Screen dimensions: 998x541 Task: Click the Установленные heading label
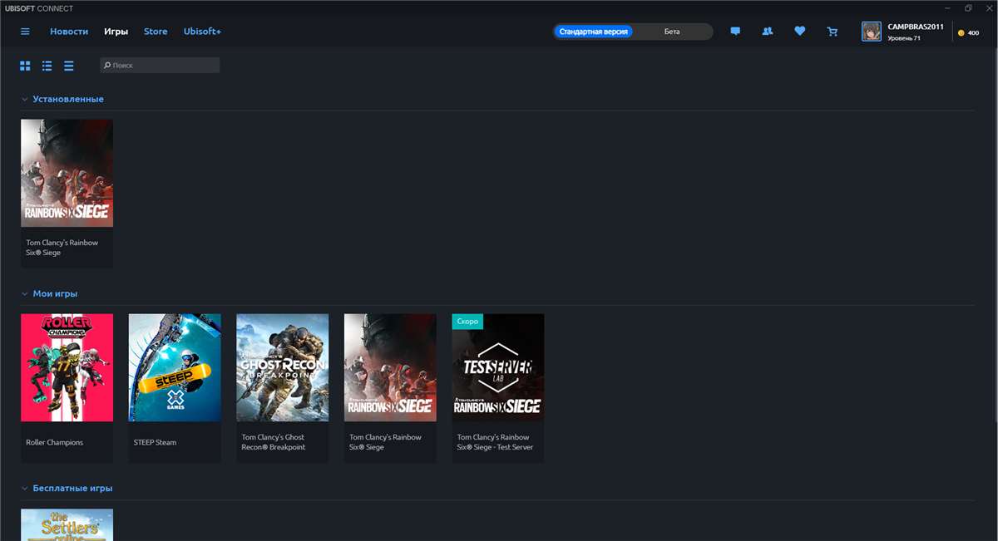[x=68, y=99]
